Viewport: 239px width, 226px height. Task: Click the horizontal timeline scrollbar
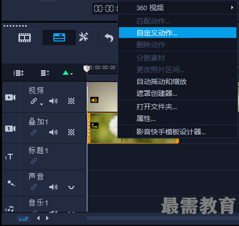162,218
